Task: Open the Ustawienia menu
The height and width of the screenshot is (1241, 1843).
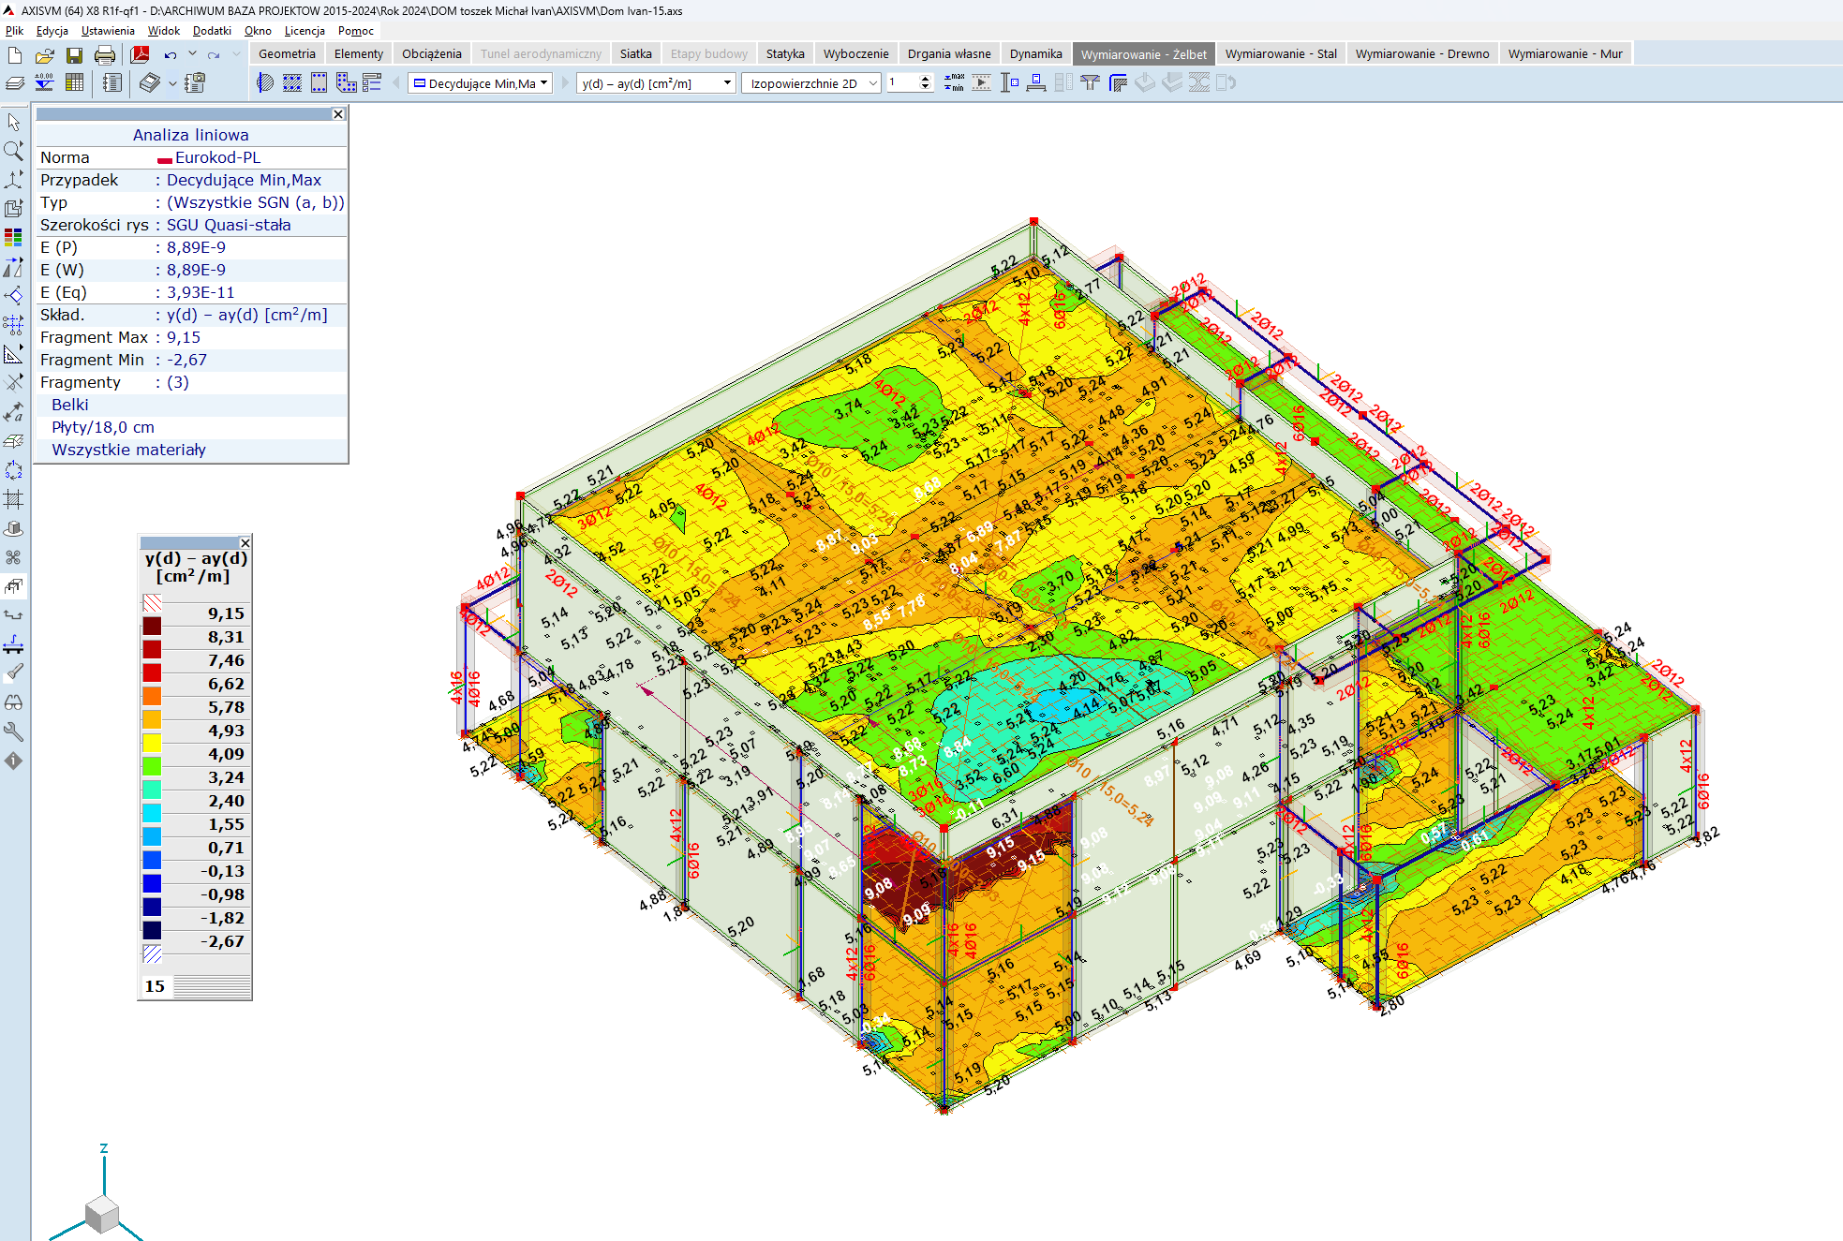Action: coord(108,31)
